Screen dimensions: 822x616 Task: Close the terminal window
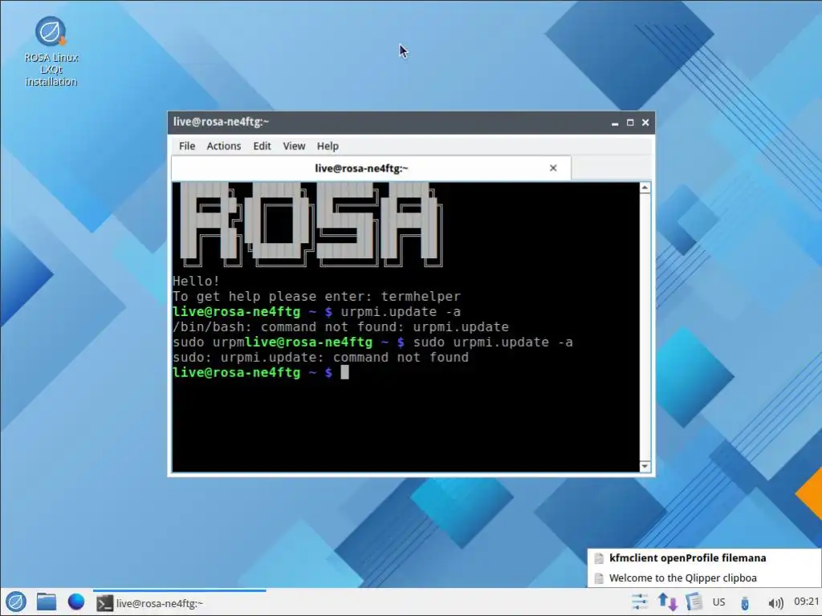pos(645,123)
